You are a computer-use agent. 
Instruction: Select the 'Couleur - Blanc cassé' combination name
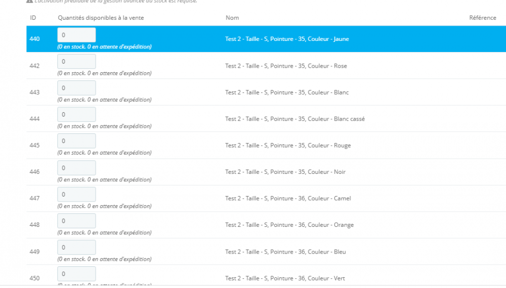(295, 119)
